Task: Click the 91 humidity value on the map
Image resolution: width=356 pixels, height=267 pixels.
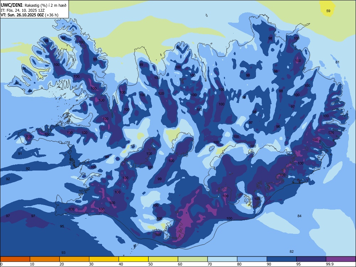Action: point(20,154)
